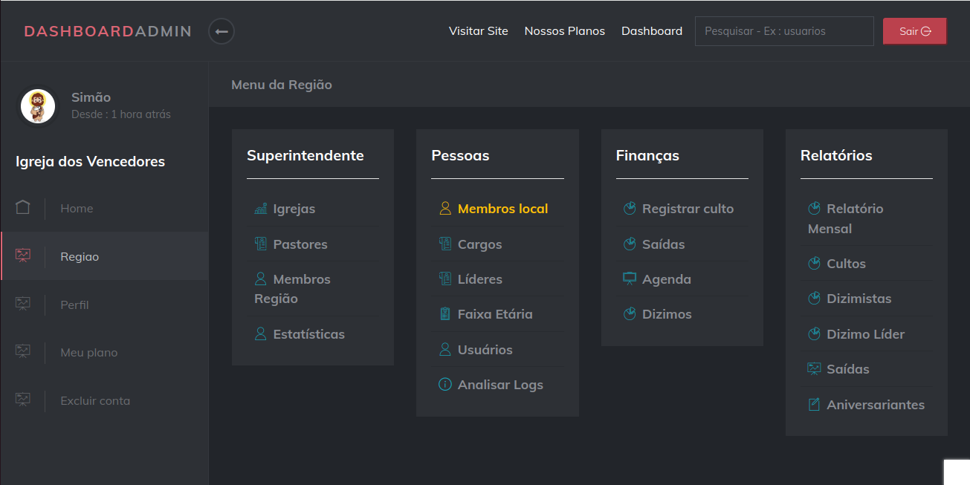Click the edit icon beside Aniversariantes

pyautogui.click(x=814, y=405)
